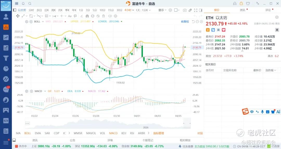This screenshot has width=281, height=149.
Task: Toggle the KDJ indicator on
Action: (123, 133)
